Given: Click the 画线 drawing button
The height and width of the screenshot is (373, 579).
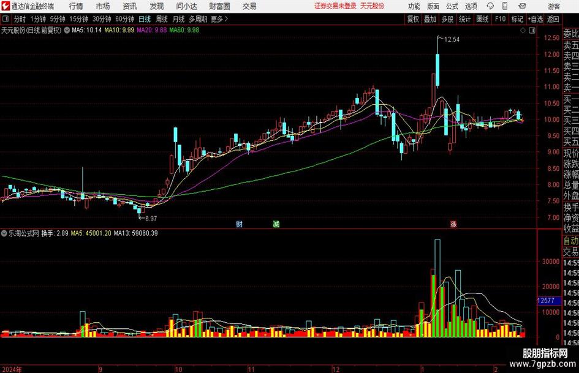Looking at the screenshot, I should tap(483, 19).
